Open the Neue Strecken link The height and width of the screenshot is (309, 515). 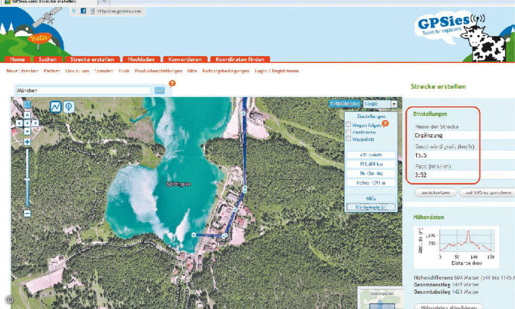tap(23, 71)
